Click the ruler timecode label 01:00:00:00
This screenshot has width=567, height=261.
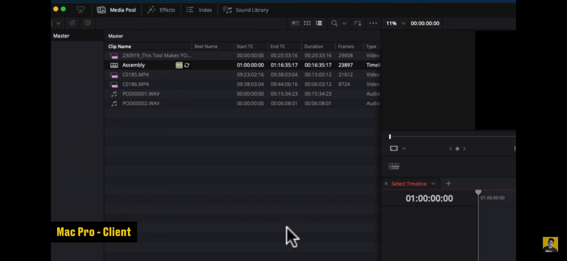tap(492, 198)
